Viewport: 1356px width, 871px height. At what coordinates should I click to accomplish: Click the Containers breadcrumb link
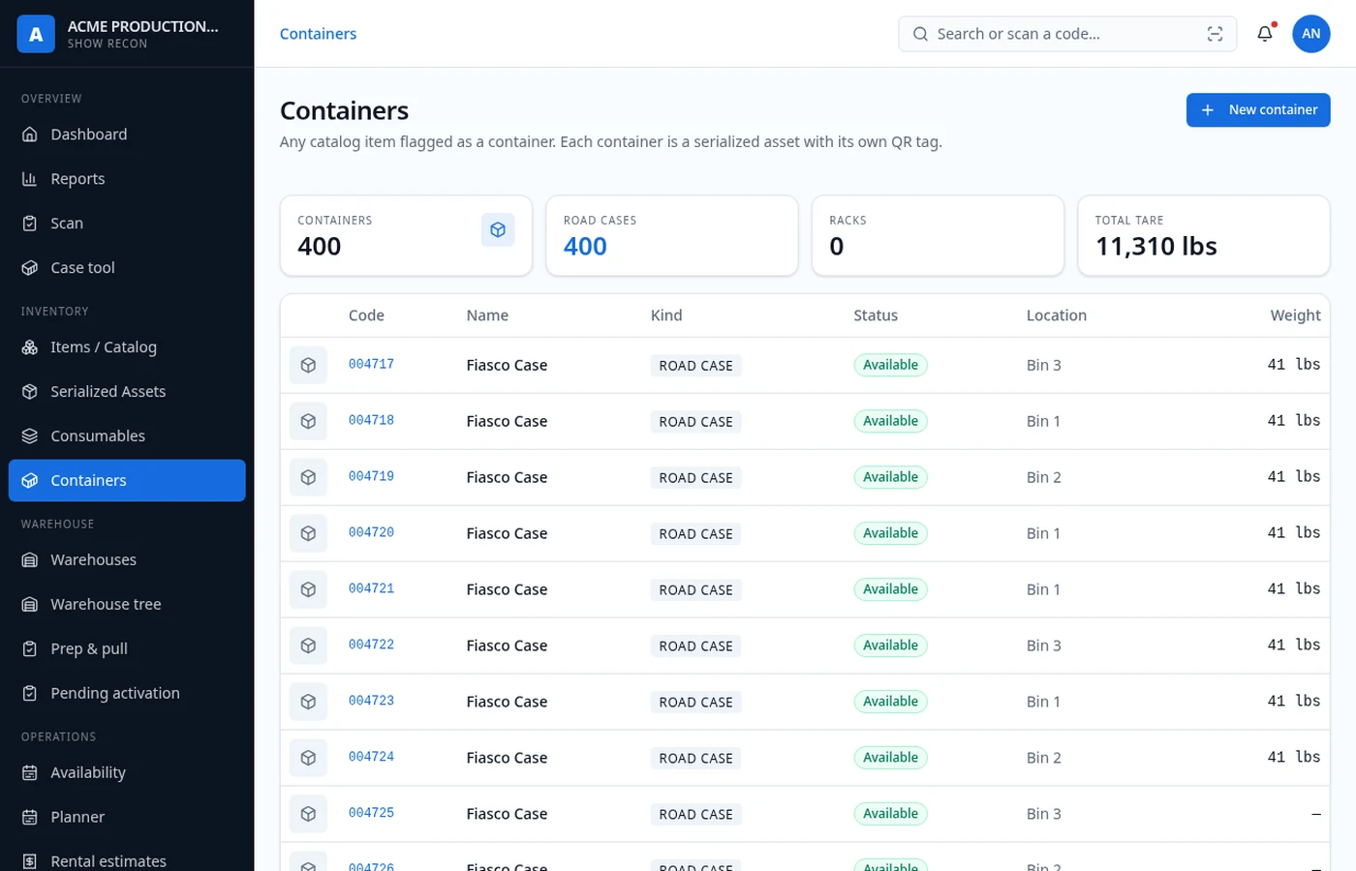[318, 34]
